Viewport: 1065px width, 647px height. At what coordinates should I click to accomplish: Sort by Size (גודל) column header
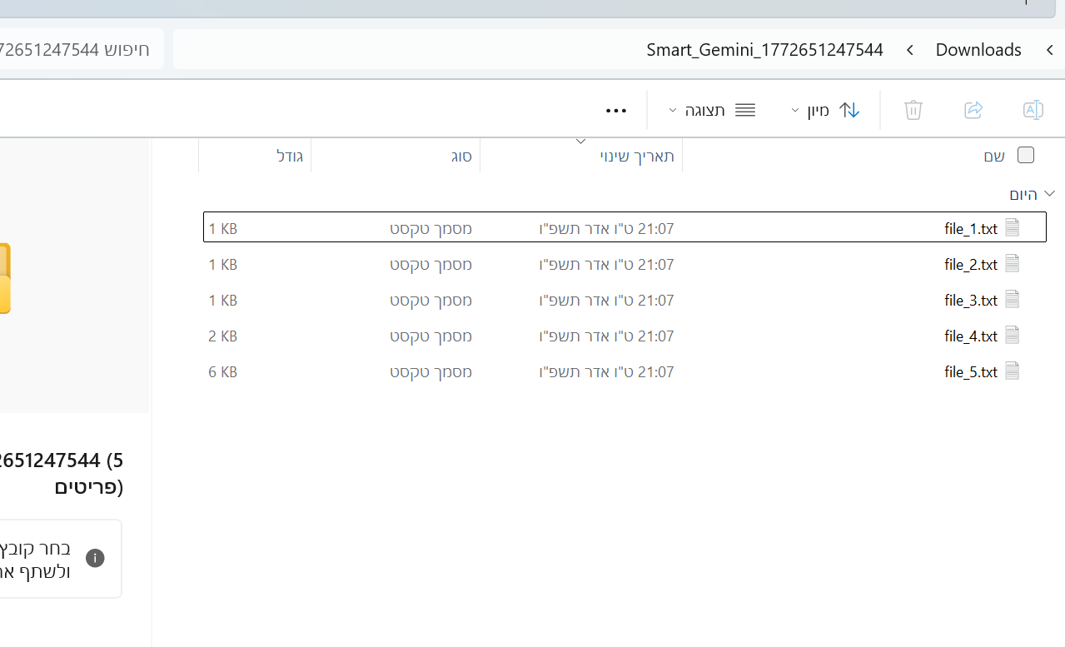(289, 156)
